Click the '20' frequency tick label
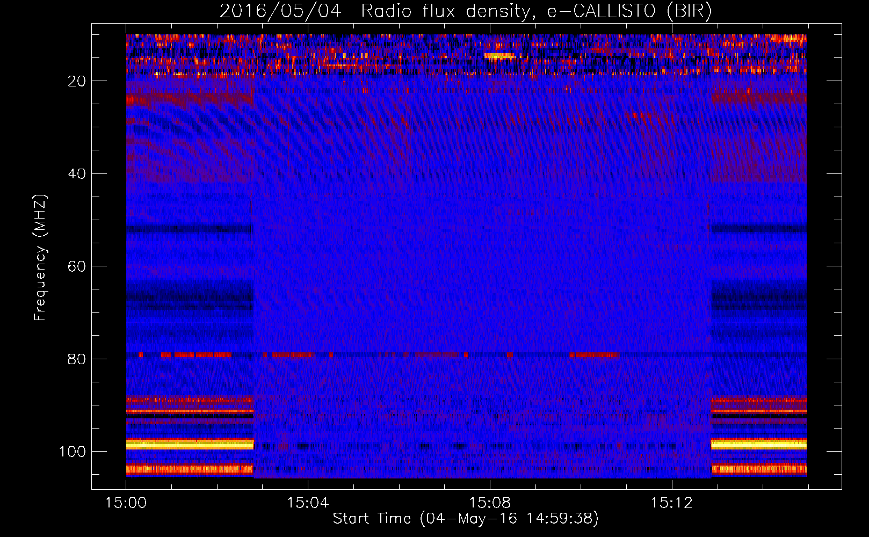Image resolution: width=869 pixels, height=537 pixels. [x=77, y=81]
